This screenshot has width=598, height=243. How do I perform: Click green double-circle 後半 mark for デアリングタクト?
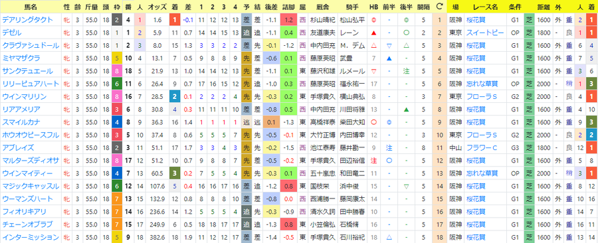407,20
